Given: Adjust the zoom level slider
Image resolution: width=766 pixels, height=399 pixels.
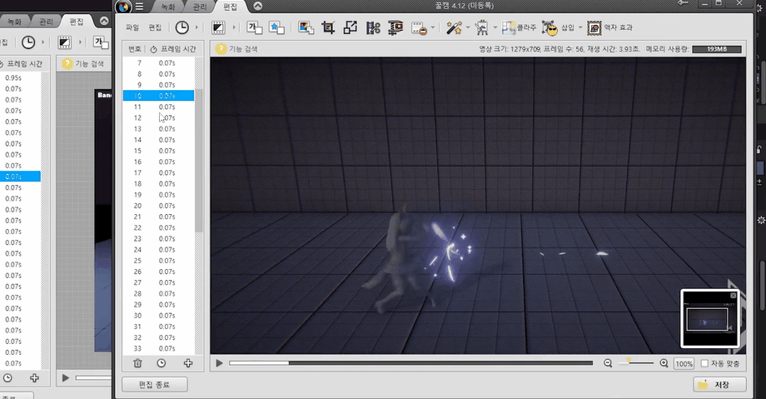Looking at the screenshot, I should [636, 362].
